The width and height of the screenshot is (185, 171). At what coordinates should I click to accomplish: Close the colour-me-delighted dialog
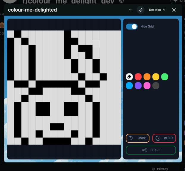click(x=174, y=10)
